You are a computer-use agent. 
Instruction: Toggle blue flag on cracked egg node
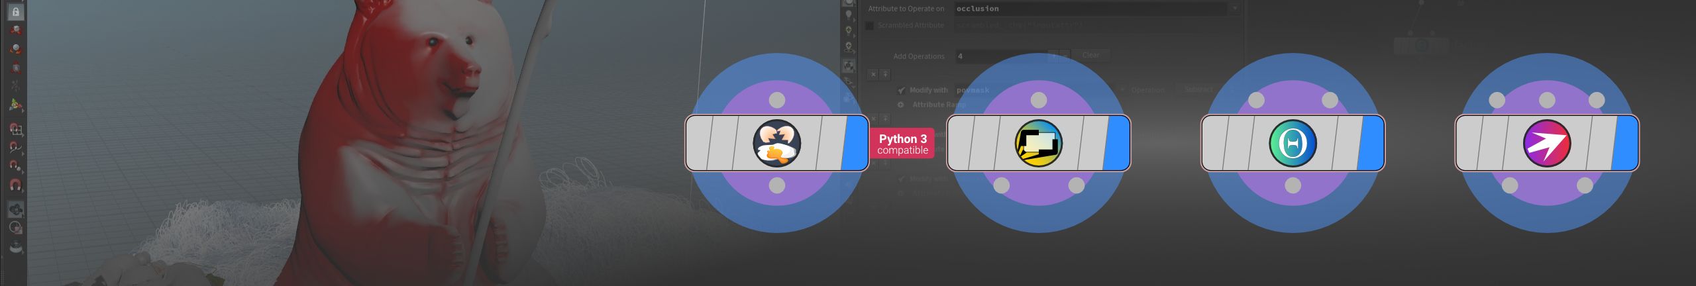[855, 143]
